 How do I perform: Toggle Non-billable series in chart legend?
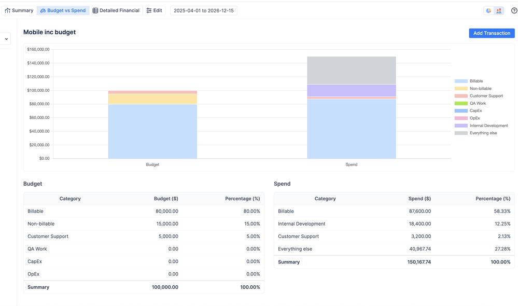click(x=473, y=89)
